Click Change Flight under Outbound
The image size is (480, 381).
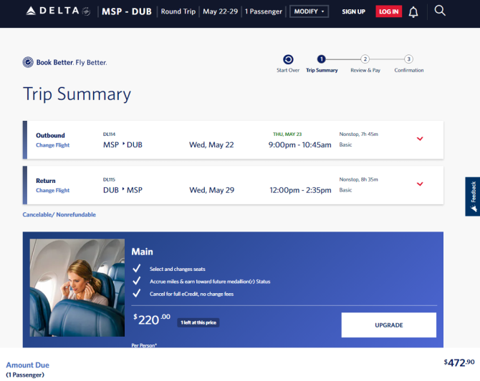click(x=52, y=145)
